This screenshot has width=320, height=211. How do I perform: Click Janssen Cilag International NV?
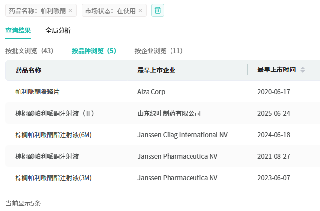click(182, 135)
